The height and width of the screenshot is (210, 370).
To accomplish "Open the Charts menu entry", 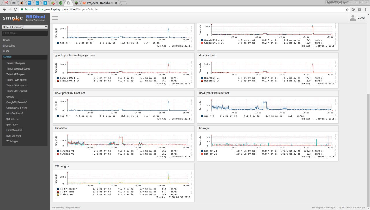I will pyautogui.click(x=6, y=40).
